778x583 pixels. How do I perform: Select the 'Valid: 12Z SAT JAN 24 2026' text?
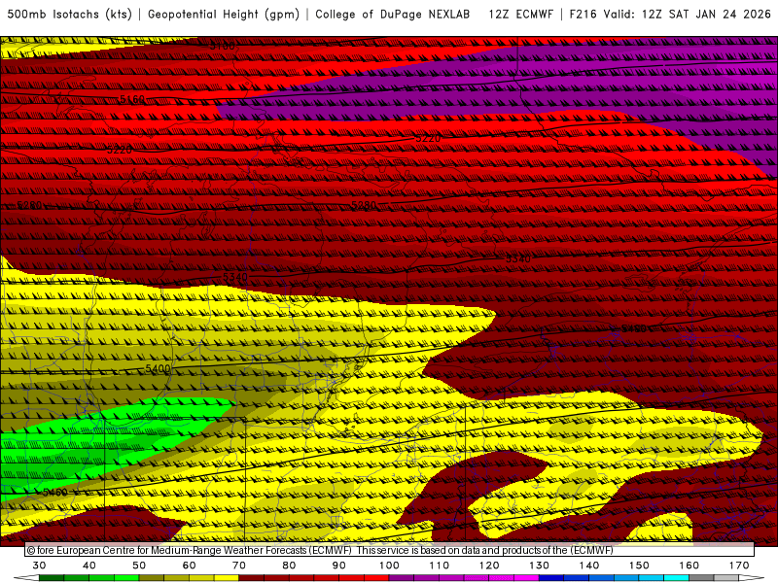coord(688,15)
